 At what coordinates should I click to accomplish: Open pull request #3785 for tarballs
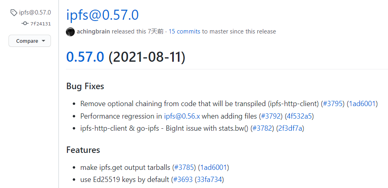[x=185, y=167]
